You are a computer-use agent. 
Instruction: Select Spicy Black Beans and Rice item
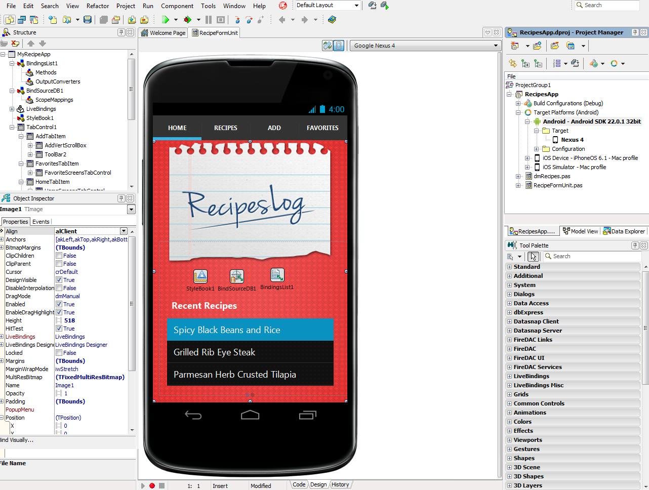pos(250,330)
